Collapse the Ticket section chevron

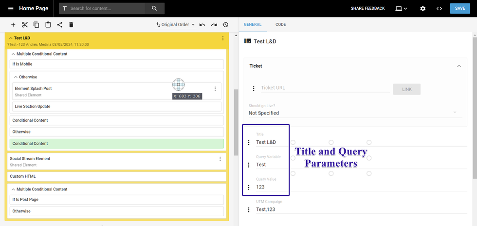pos(458,66)
